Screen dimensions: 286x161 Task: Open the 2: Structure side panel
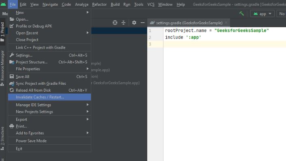2,138
